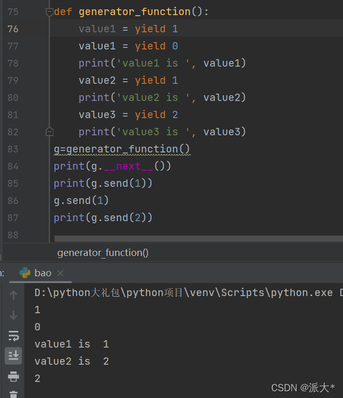
Task: Toggle soft-wrap in the run console
Action: point(14,336)
